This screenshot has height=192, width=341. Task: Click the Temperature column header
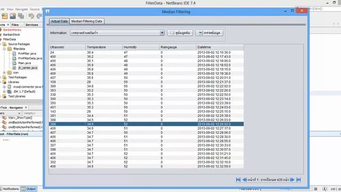point(104,47)
